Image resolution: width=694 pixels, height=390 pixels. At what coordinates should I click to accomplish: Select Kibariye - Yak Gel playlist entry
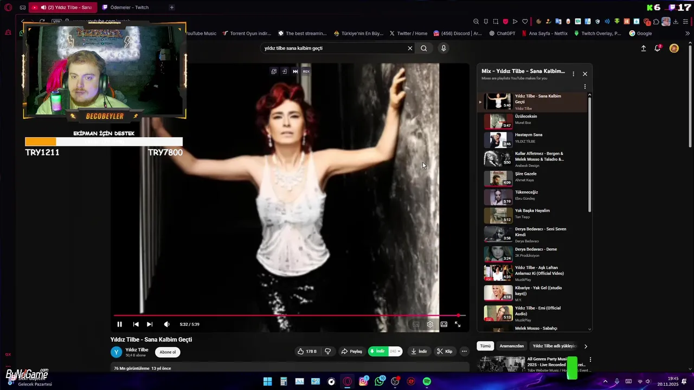532,292
